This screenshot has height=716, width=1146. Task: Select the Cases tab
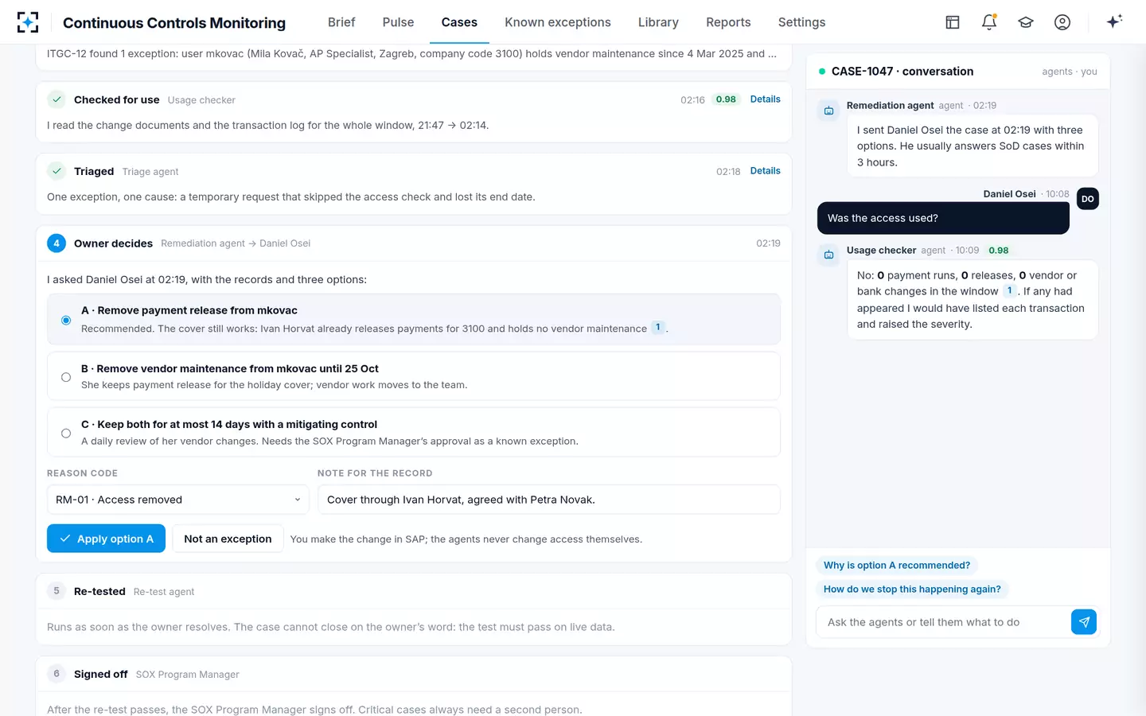(x=459, y=22)
